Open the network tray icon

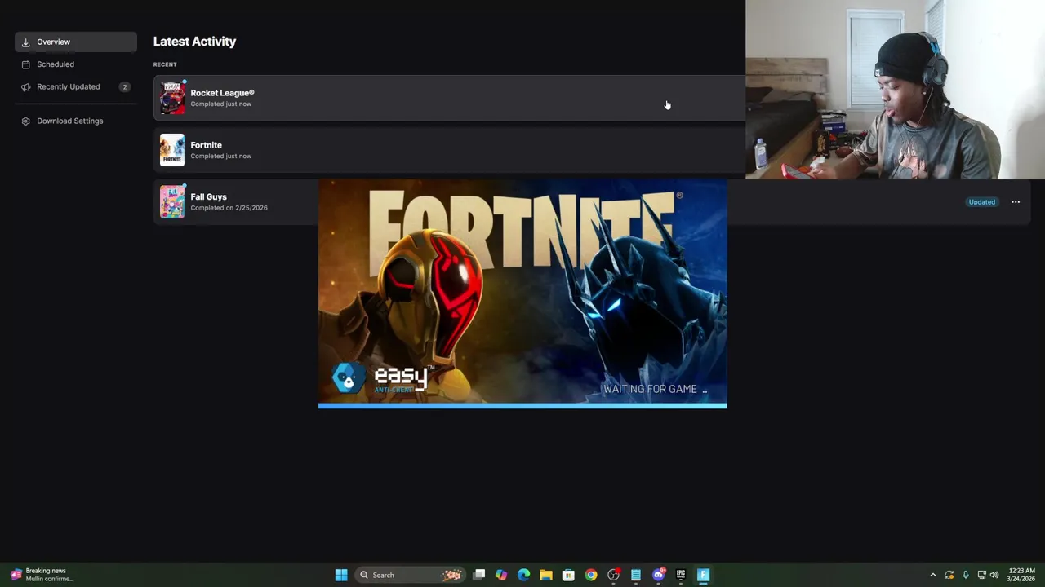pos(981,575)
